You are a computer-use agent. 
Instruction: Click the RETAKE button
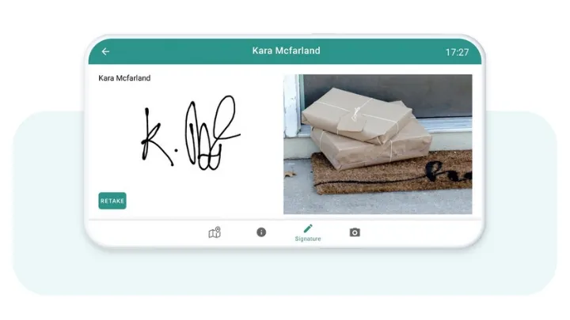(112, 201)
